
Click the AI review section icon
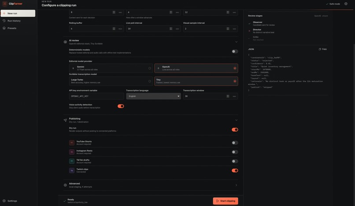point(65,42)
